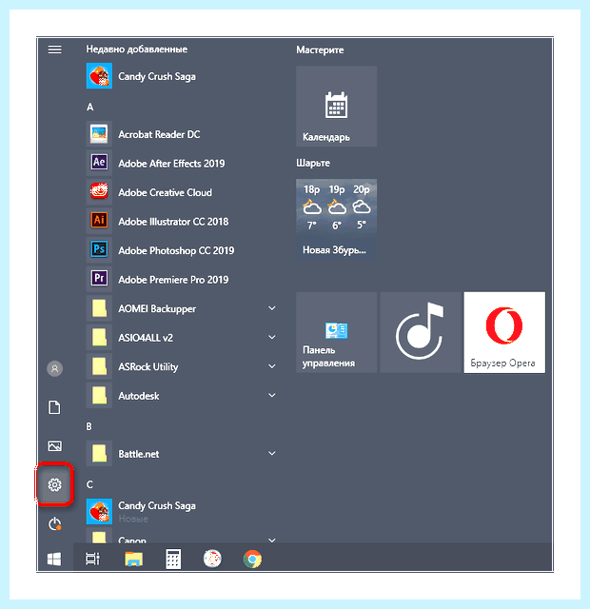Click the letter C section header
Image resolution: width=590 pixels, height=609 pixels.
89,484
